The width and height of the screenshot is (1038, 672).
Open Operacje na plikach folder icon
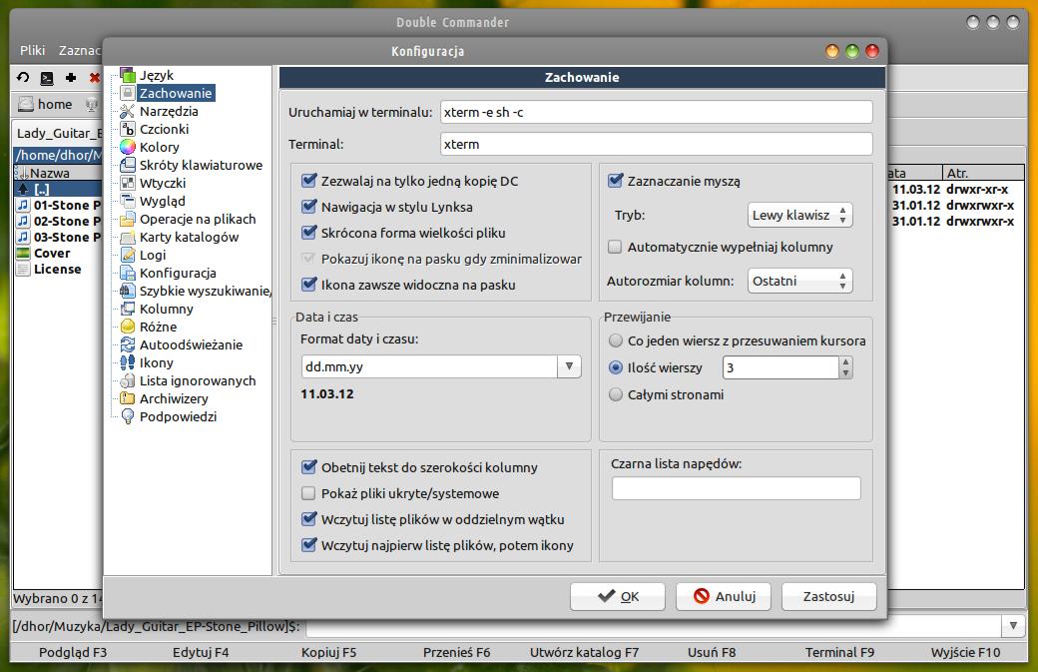click(x=128, y=219)
